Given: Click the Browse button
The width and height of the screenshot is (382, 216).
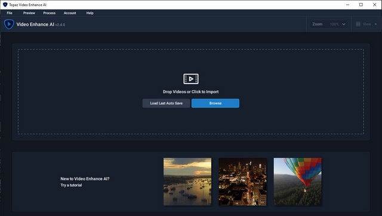Looking at the screenshot, I should point(215,103).
